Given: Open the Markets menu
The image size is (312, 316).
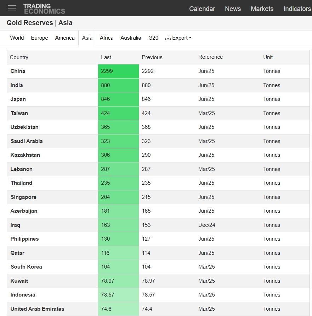Looking at the screenshot, I should [262, 8].
